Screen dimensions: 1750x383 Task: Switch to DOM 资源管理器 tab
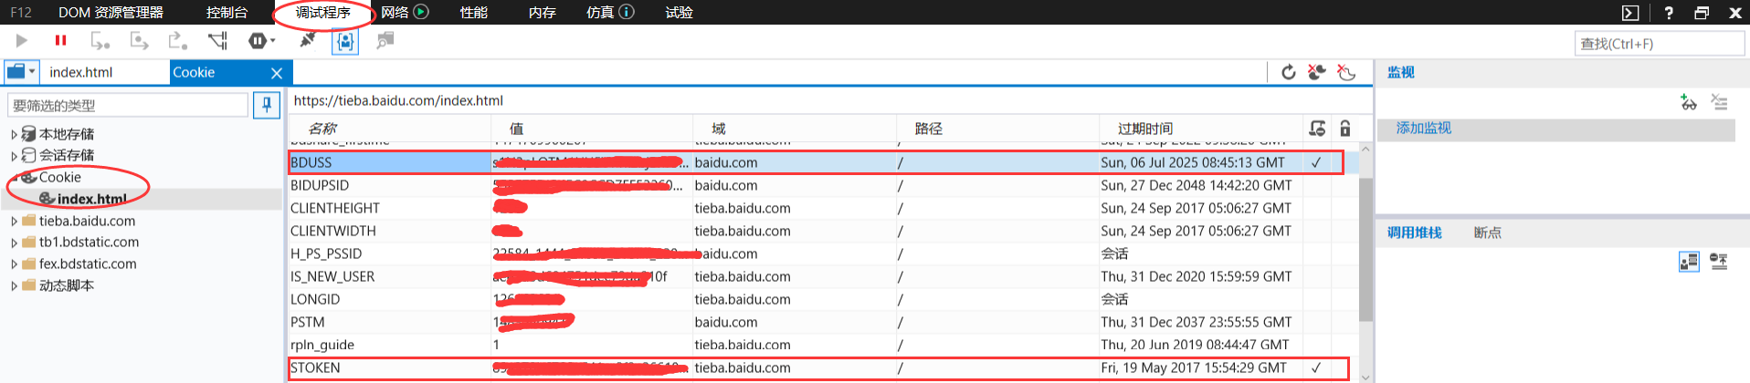pyautogui.click(x=111, y=13)
